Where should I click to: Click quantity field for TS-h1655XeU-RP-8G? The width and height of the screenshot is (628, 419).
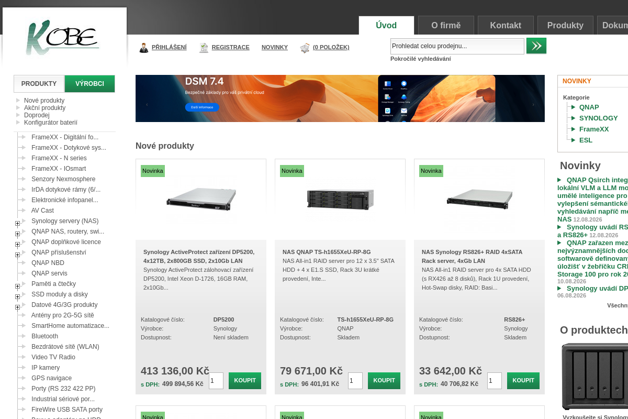355,381
